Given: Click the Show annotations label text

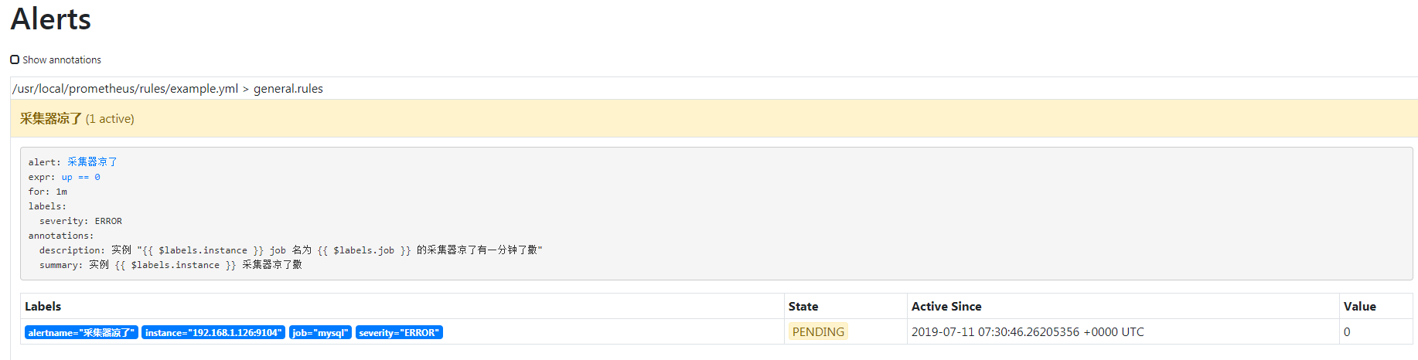Looking at the screenshot, I should click(62, 60).
